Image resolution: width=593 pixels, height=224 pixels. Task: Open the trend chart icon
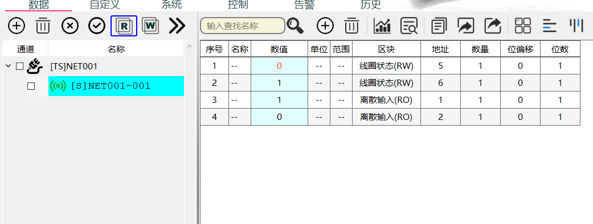382,26
